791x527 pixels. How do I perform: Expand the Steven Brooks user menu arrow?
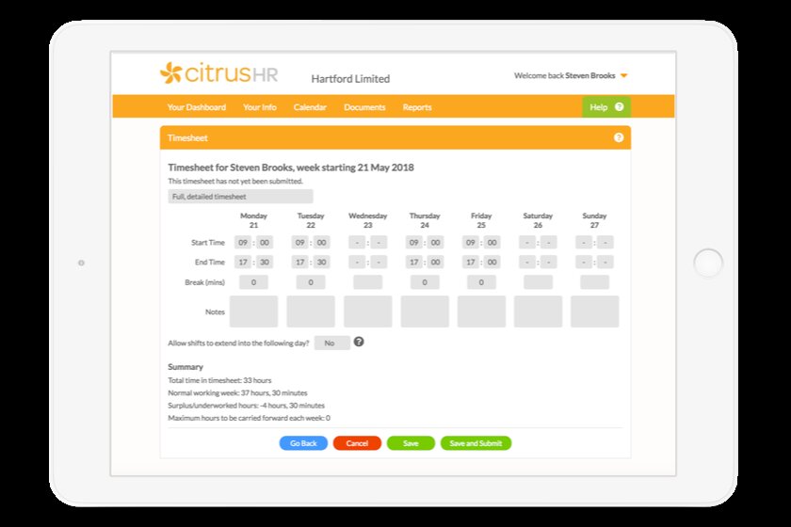click(x=623, y=76)
